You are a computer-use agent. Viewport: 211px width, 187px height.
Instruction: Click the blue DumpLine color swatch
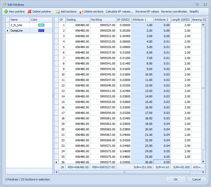click(41, 31)
